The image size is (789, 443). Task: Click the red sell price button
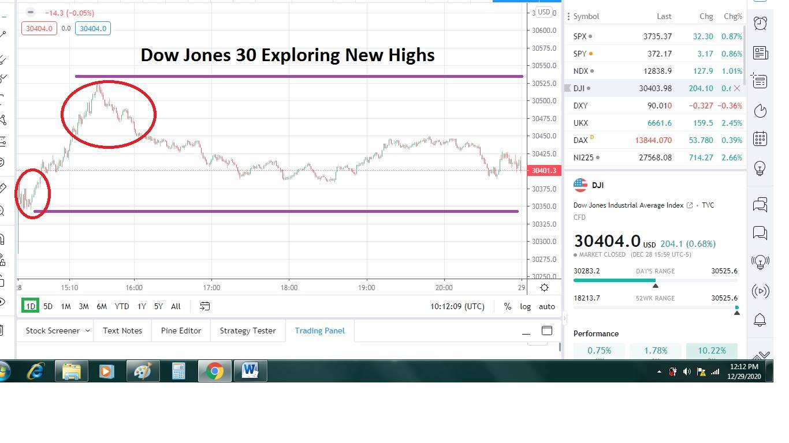click(39, 28)
